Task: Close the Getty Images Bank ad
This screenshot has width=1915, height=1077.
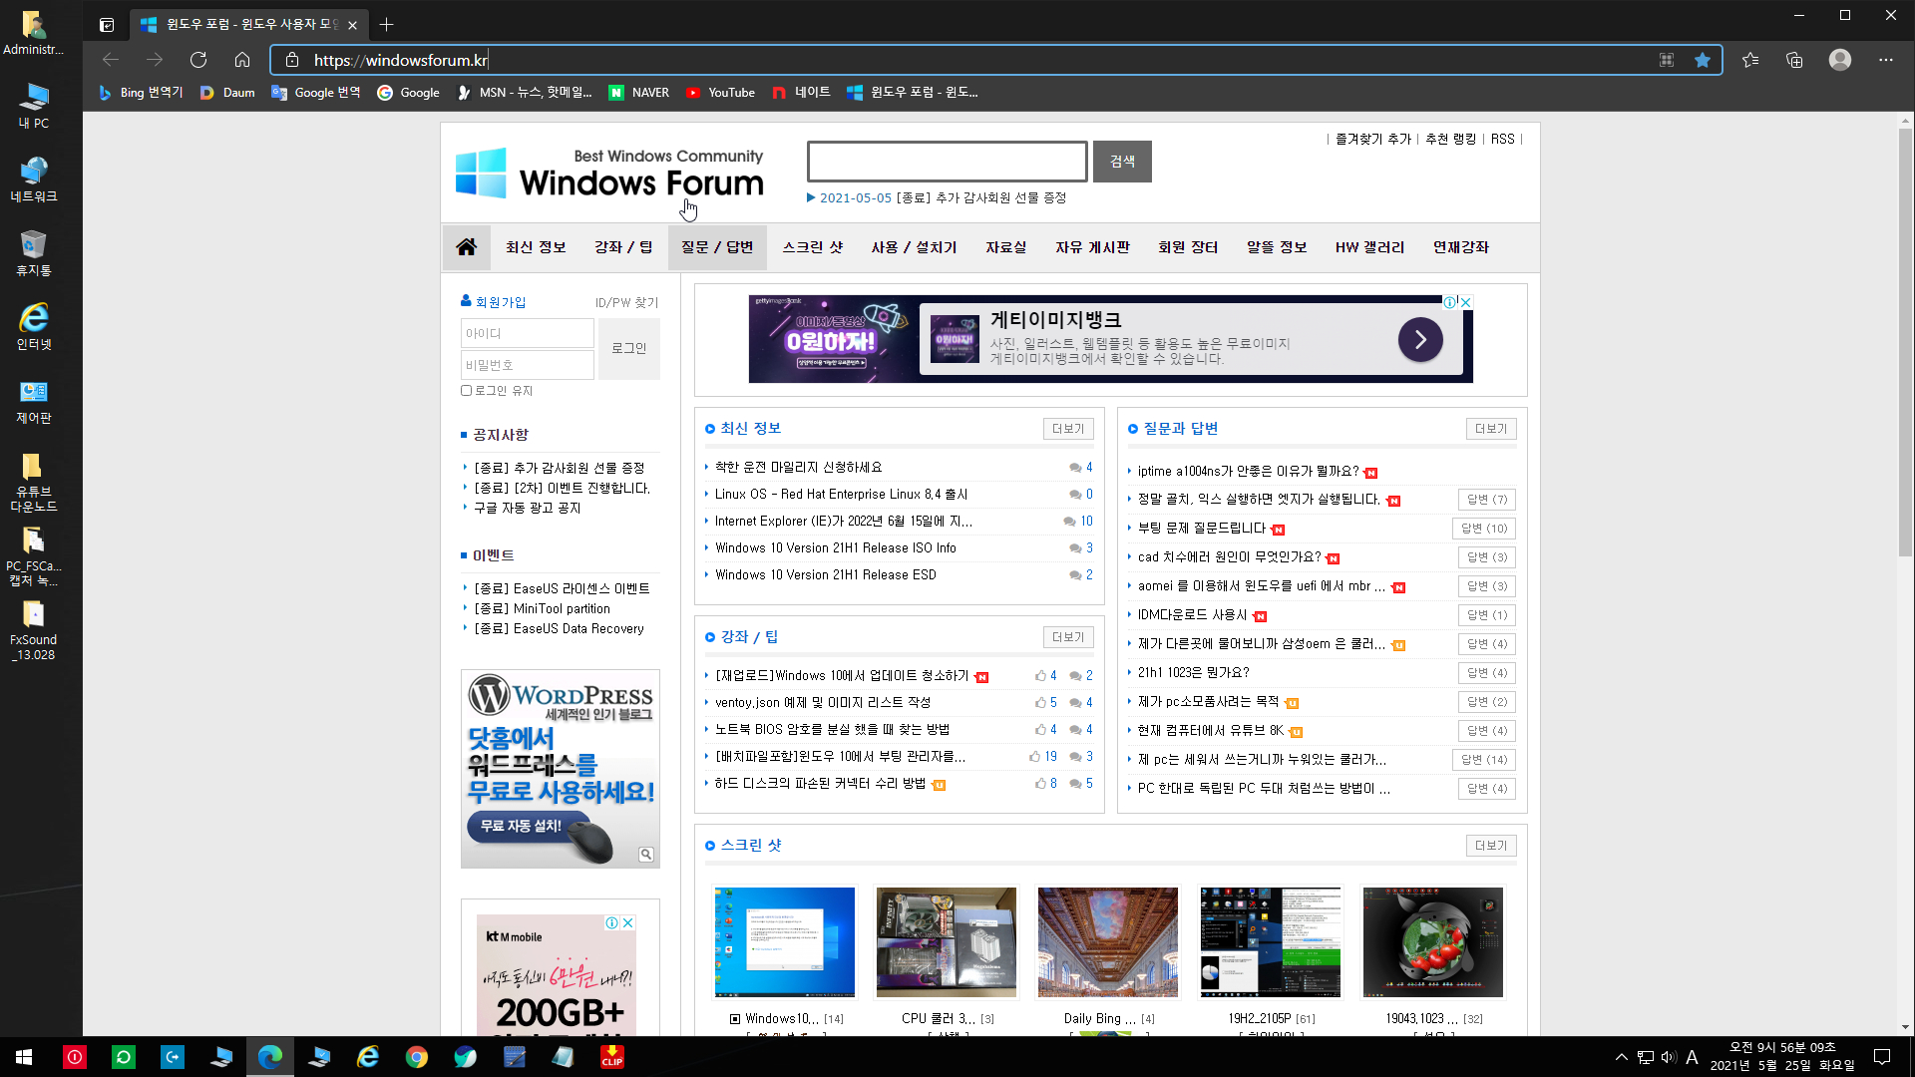Action: (x=1465, y=302)
